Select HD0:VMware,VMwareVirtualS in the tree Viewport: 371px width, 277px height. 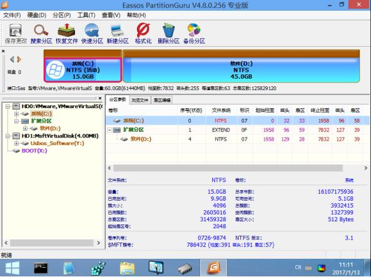pyautogui.click(x=62, y=106)
